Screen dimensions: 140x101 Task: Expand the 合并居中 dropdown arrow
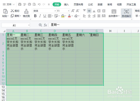tap(119, 16)
